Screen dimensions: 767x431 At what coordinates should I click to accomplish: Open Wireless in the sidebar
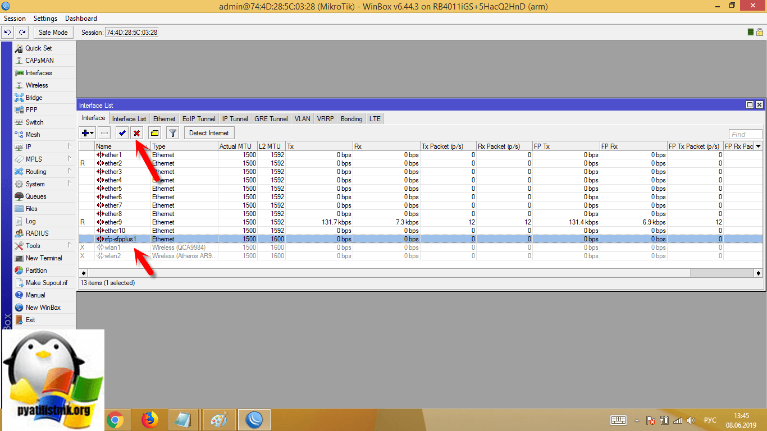click(36, 85)
